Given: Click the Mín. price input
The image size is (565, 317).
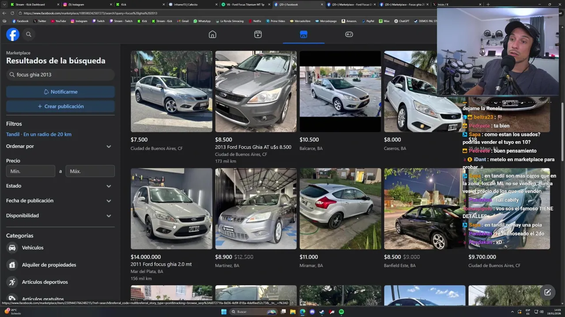Looking at the screenshot, I should pos(30,171).
